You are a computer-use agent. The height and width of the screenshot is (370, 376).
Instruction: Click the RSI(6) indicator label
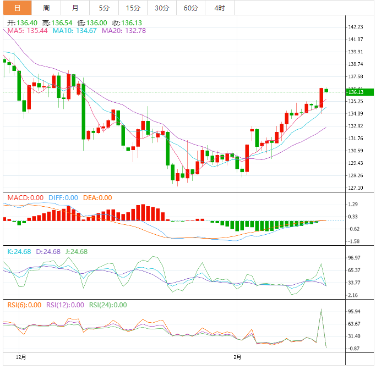[24, 305]
